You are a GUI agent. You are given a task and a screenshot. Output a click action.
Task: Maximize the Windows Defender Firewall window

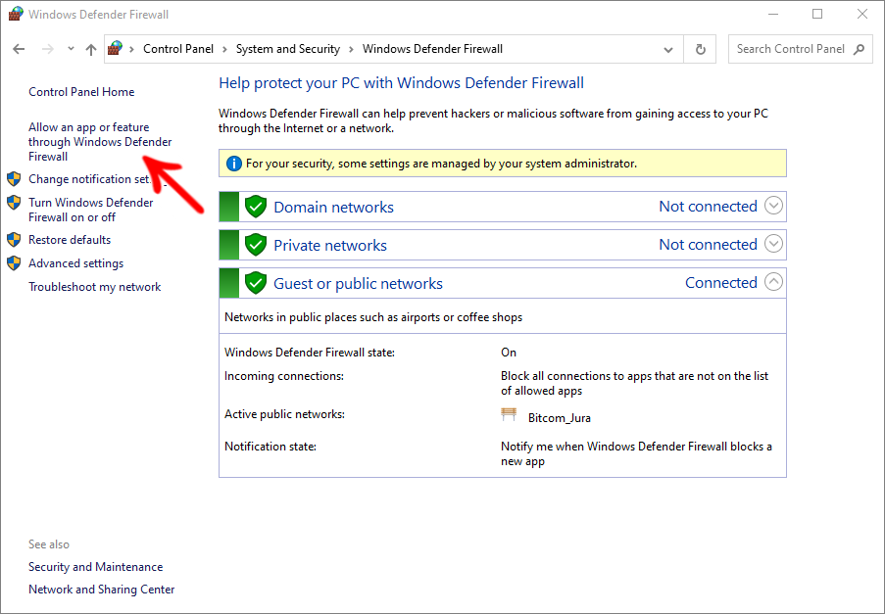[x=817, y=14]
